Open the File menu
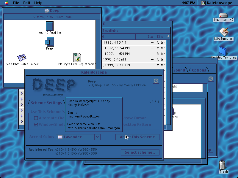This screenshot has height=178, width=238. [x=16, y=3]
